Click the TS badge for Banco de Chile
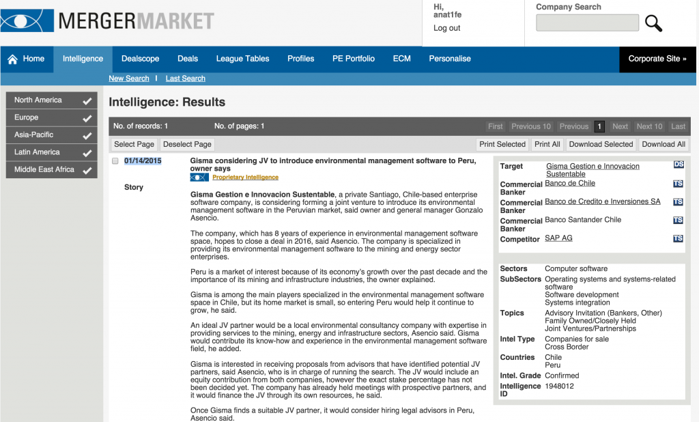699x422 pixels. click(x=678, y=184)
